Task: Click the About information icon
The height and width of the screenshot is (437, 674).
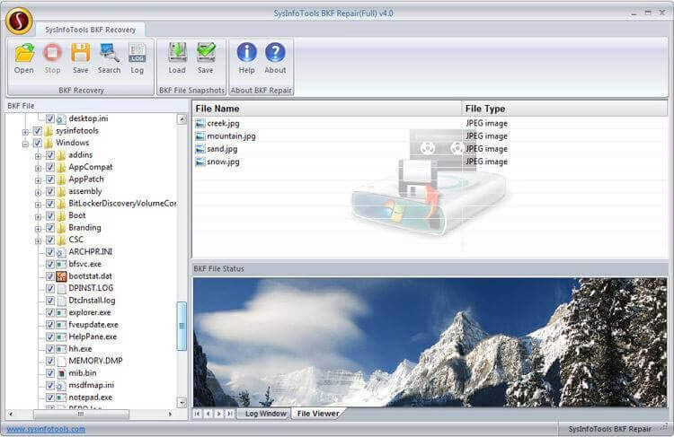Action: [275, 57]
